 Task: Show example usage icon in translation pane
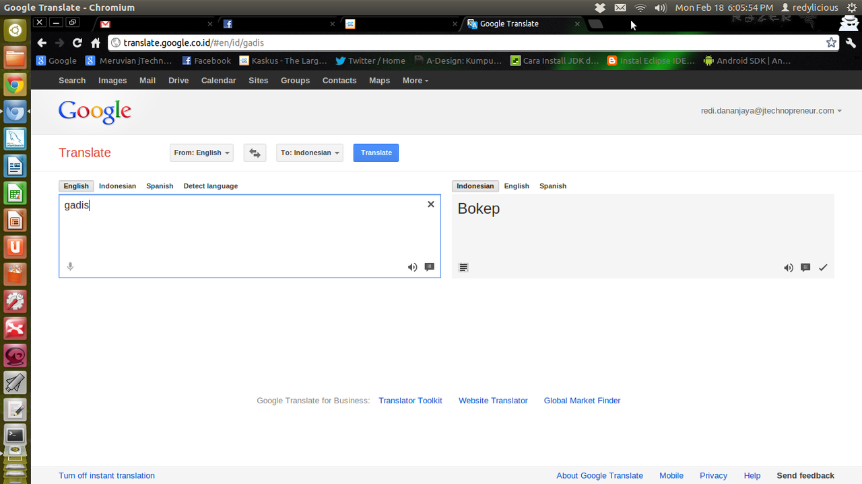click(805, 268)
